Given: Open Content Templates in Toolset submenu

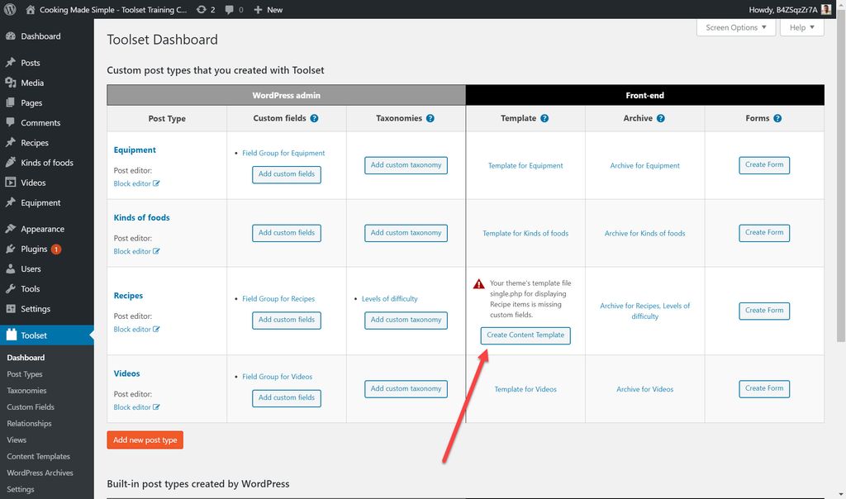Looking at the screenshot, I should tap(38, 456).
